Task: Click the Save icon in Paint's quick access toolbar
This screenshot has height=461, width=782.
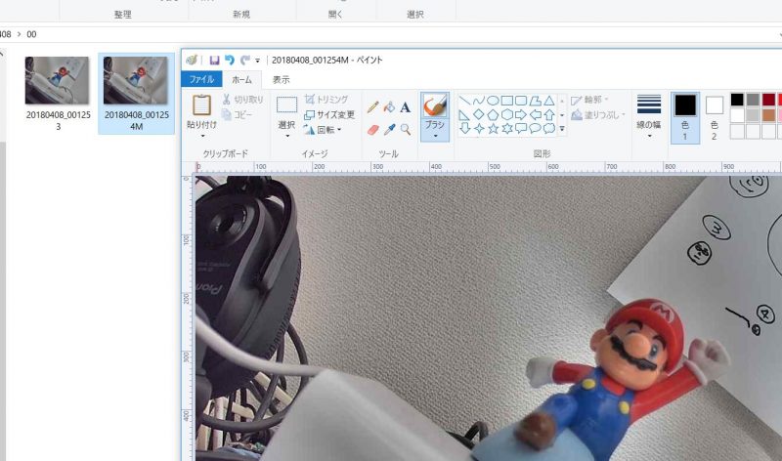Action: pos(214,61)
